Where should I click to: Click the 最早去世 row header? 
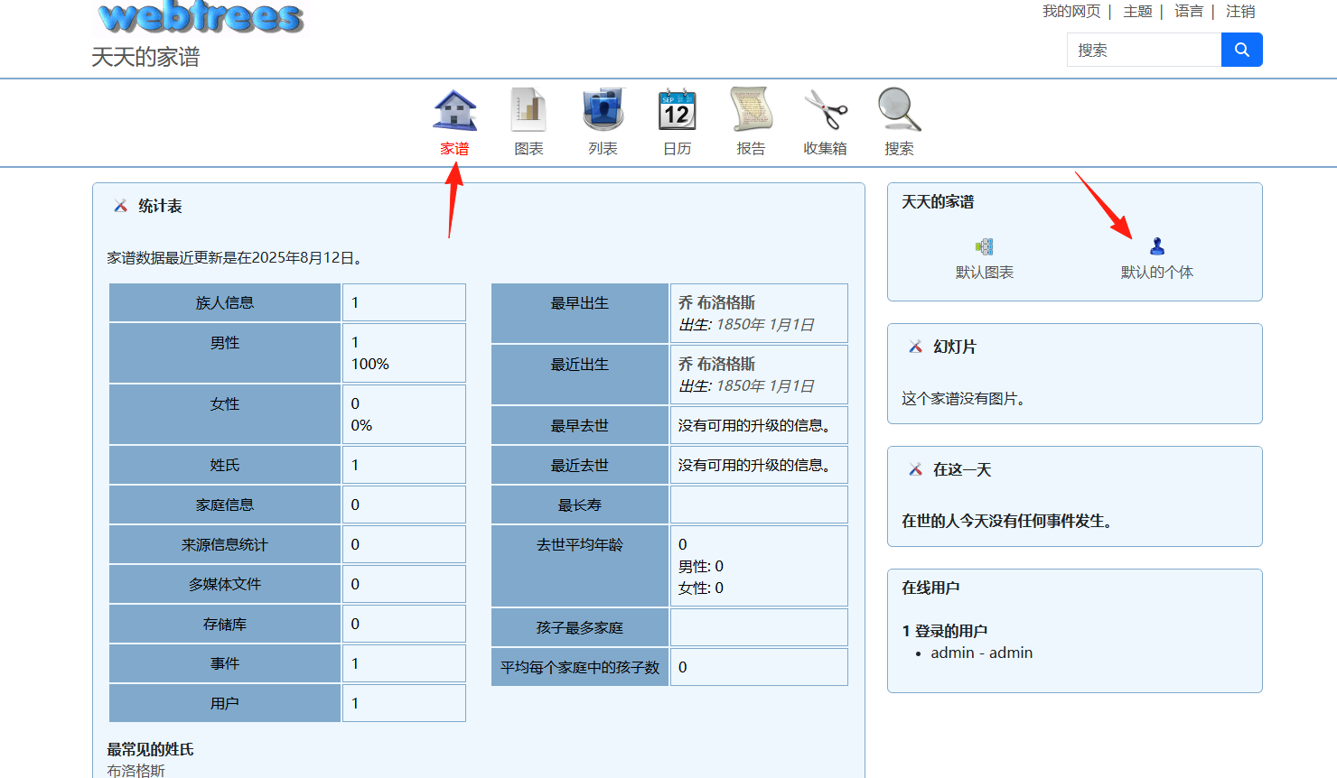[x=580, y=425]
